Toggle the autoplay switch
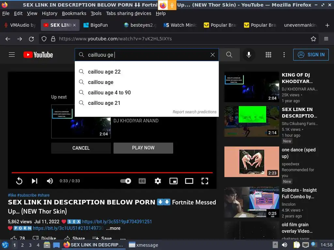Viewport: 334px width, 250px height. point(126,181)
